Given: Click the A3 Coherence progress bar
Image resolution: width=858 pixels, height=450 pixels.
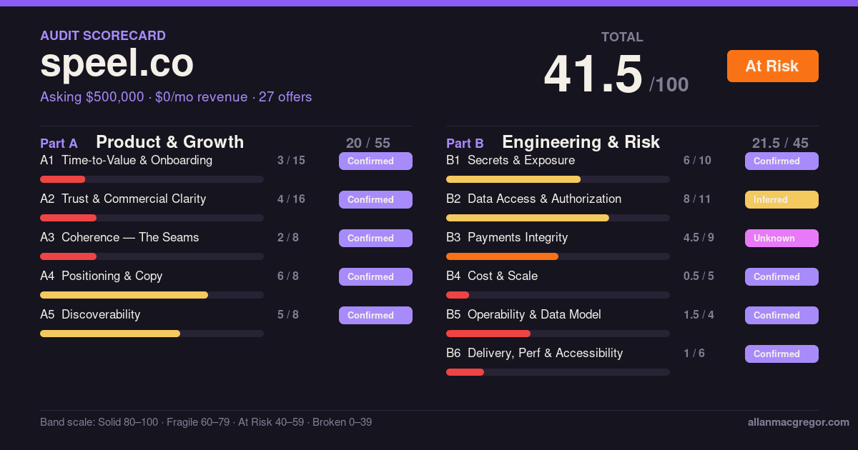Looking at the screenshot, I should click(152, 256).
